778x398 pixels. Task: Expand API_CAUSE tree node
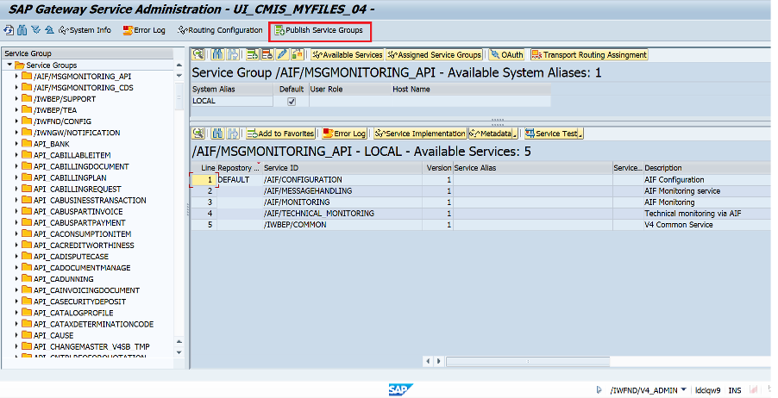tap(16, 335)
